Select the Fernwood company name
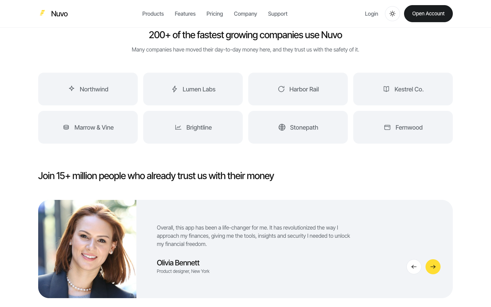The height and width of the screenshot is (307, 491). pyautogui.click(x=409, y=127)
